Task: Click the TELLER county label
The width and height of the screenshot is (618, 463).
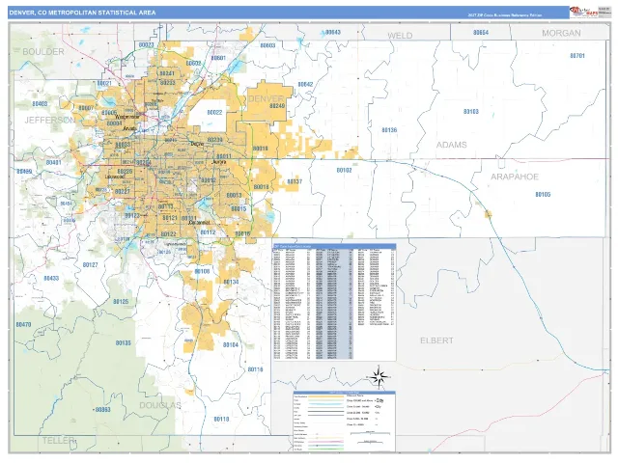Action: click(58, 440)
